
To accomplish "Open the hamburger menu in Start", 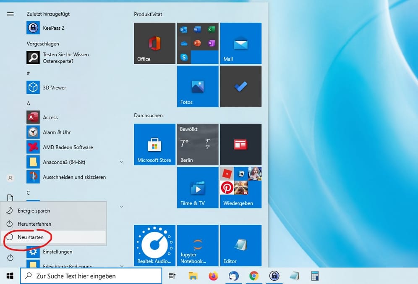I will [10, 14].
